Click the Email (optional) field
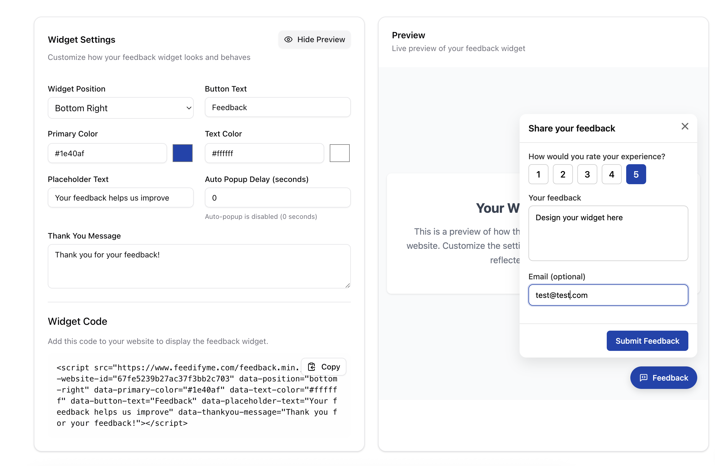 click(x=608, y=295)
